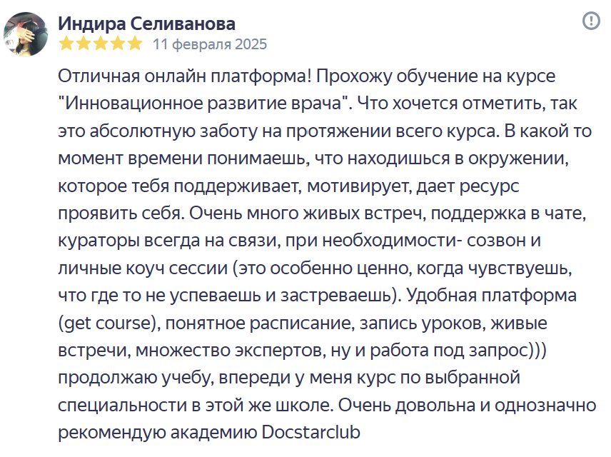Click the "(get course)" text

pyautogui.click(x=107, y=322)
